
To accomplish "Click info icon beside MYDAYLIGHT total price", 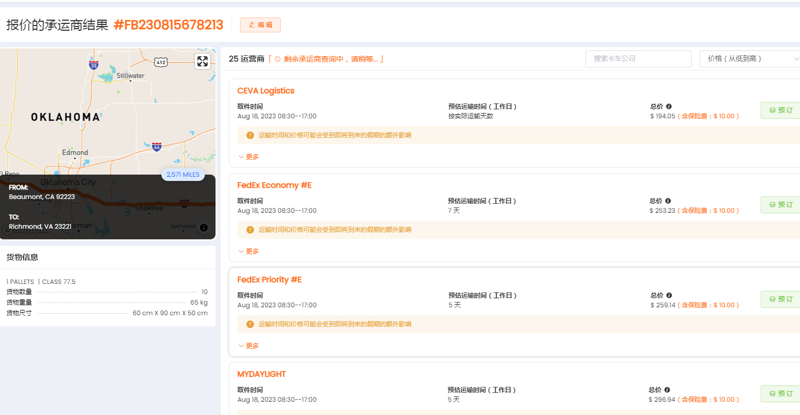I will [667, 390].
